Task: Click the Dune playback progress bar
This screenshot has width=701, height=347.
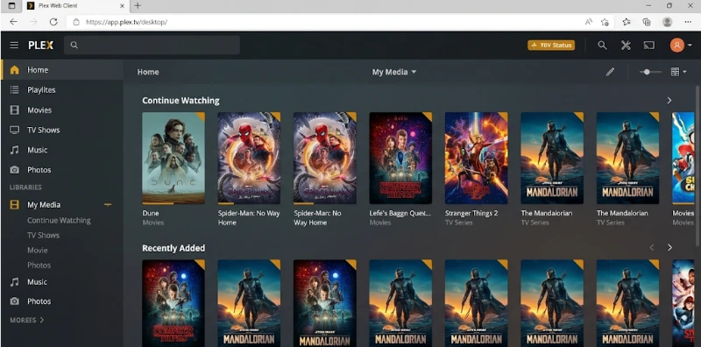Action: [173, 203]
